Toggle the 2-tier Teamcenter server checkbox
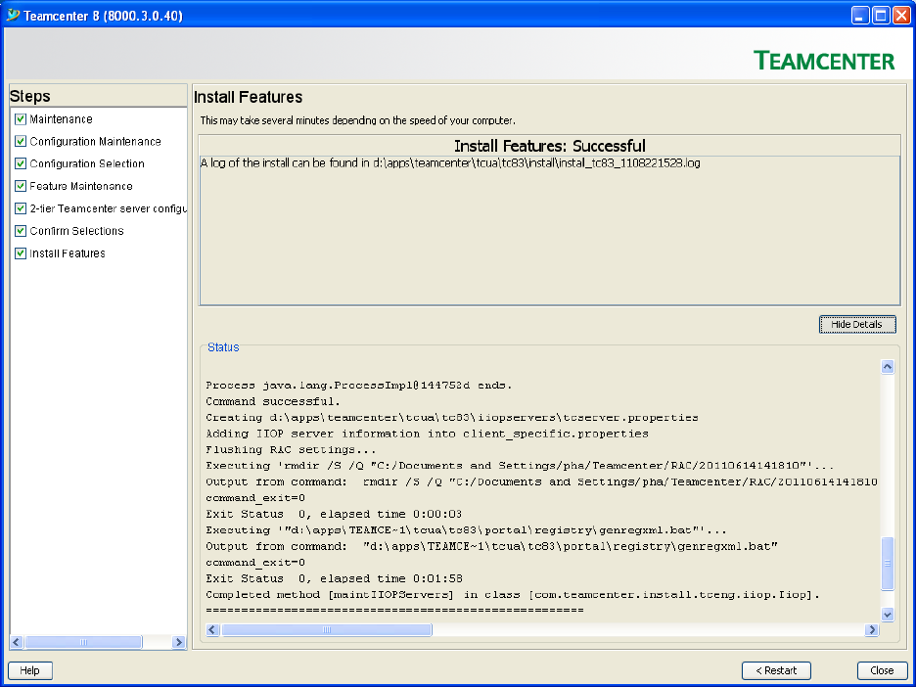The image size is (916, 687). point(21,208)
